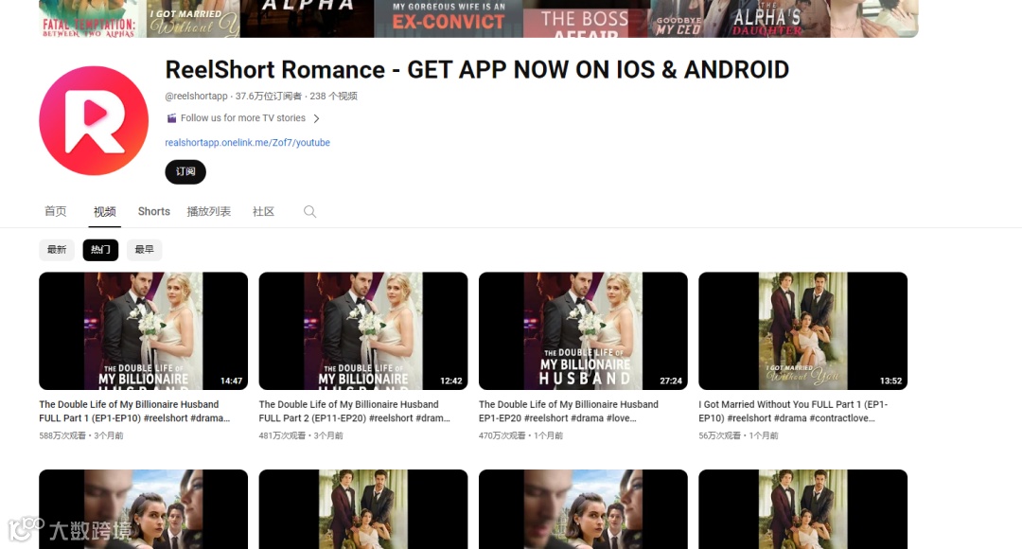Sort videos by 最早 chip

144,250
